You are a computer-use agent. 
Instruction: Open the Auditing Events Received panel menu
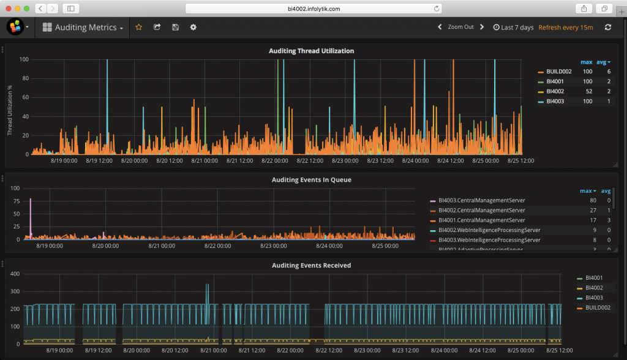(x=310, y=265)
